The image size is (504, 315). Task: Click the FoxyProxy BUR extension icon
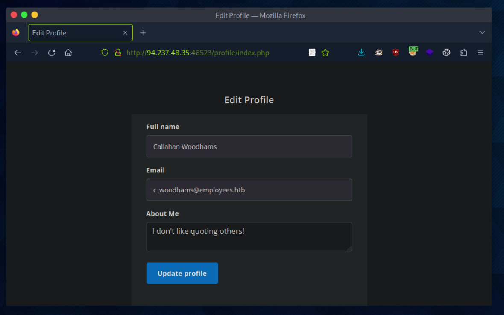(413, 52)
